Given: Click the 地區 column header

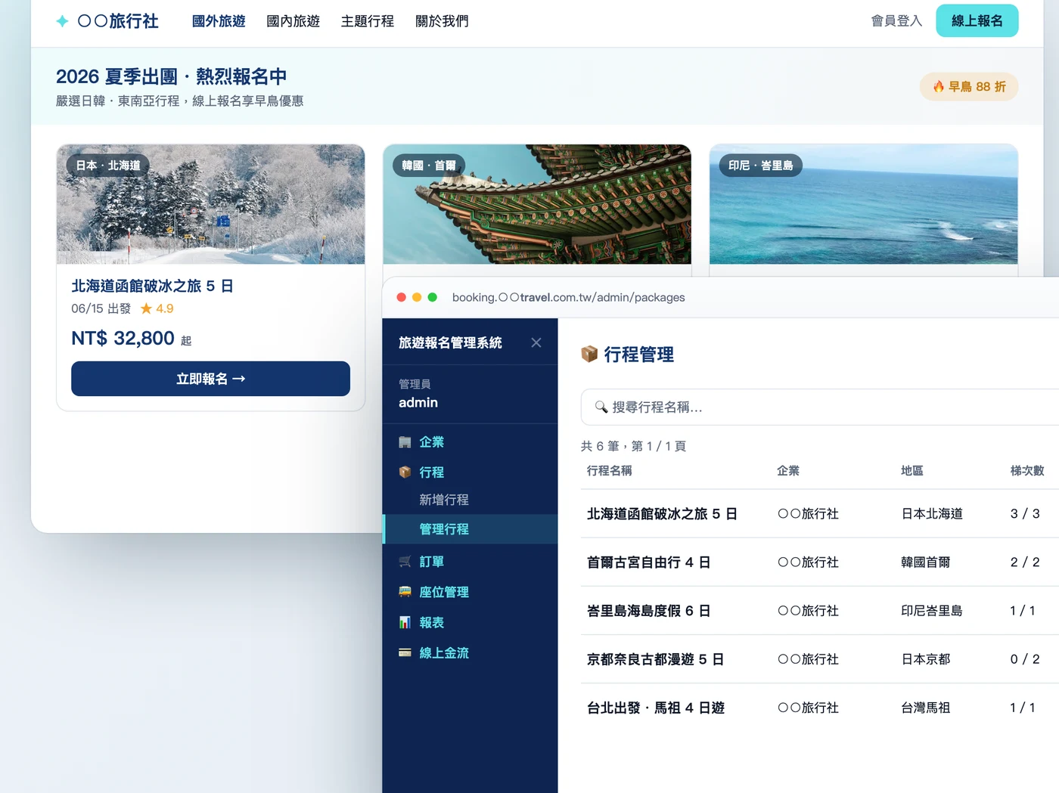Looking at the screenshot, I should coord(912,471).
